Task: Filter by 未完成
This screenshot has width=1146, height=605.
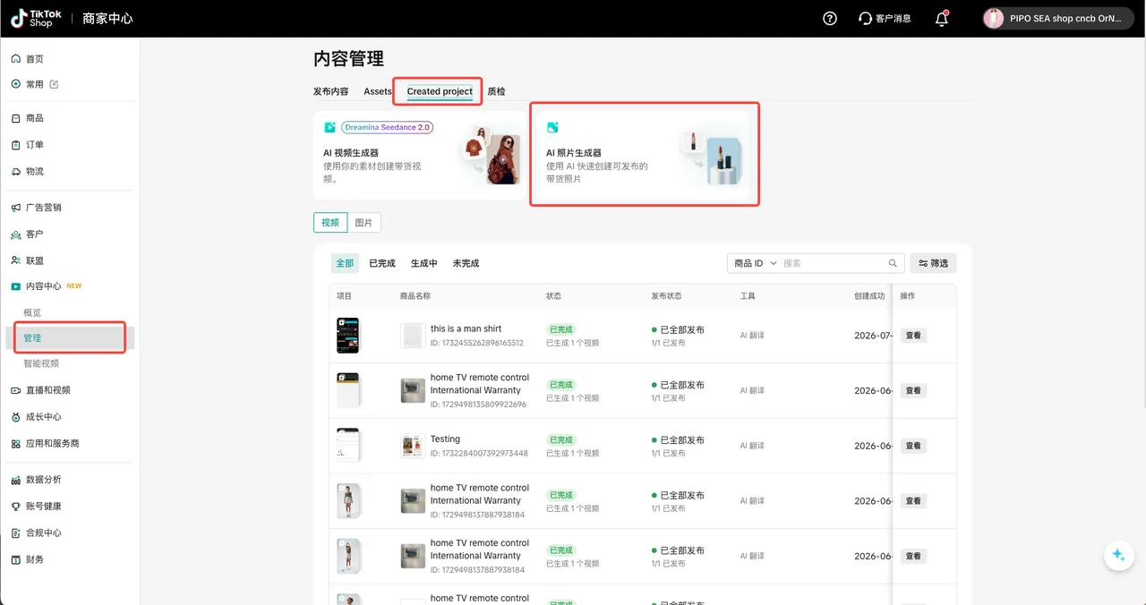Action: click(466, 263)
